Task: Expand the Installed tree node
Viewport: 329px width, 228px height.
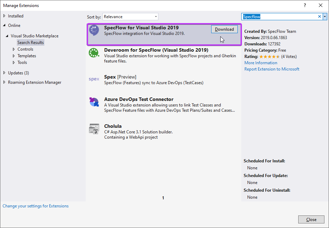Action: (x=5, y=16)
